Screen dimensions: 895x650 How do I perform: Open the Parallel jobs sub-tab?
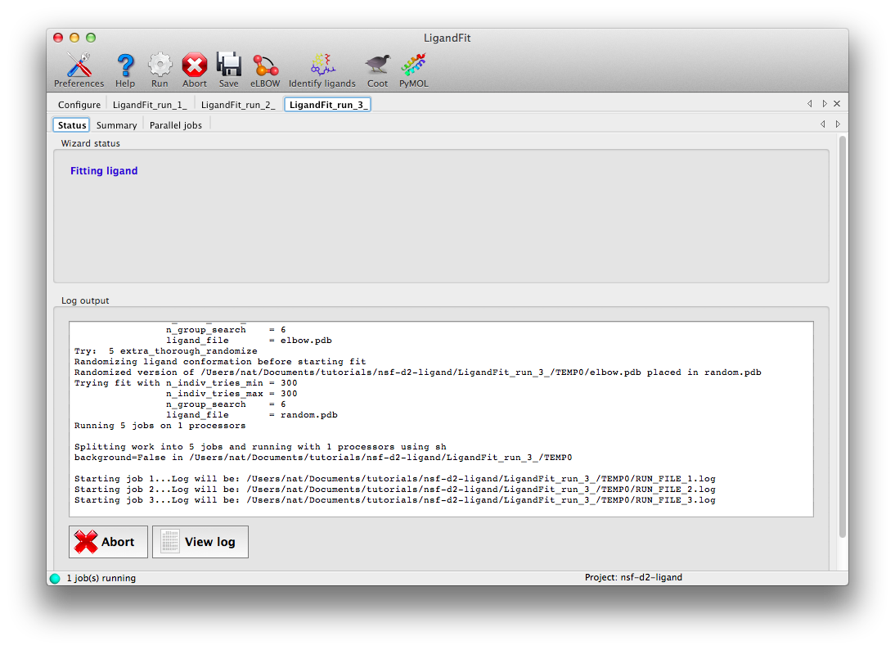[175, 124]
